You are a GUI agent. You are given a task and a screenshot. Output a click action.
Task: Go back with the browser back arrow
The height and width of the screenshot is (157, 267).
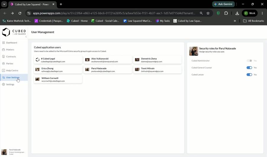(5, 13)
